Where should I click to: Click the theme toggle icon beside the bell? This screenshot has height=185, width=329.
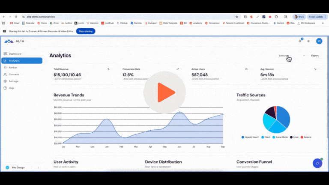[308, 41]
